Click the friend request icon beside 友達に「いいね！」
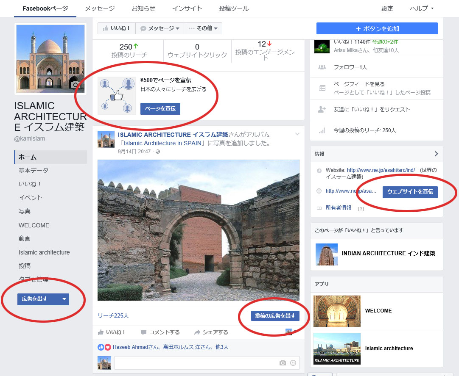Screen dimensions: 459x376 click(x=322, y=109)
